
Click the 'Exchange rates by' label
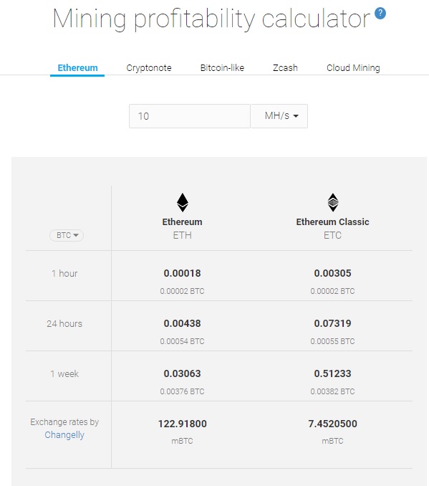[64, 422]
